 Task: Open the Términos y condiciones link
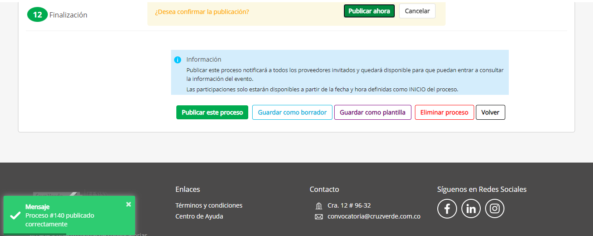209,205
